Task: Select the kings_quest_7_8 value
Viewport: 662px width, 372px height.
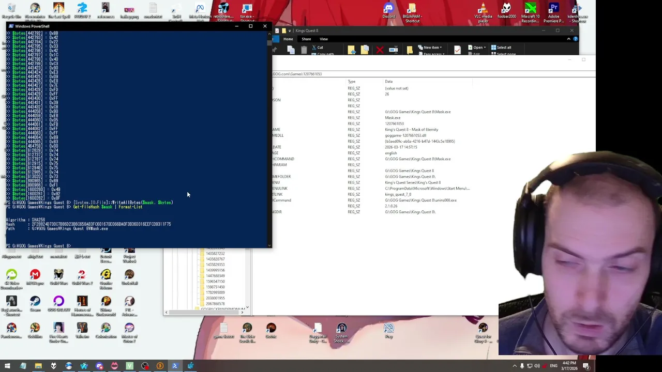Action: 398,194
